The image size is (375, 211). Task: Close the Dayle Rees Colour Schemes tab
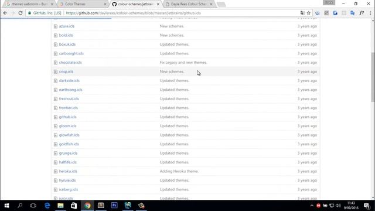tap(211, 4)
